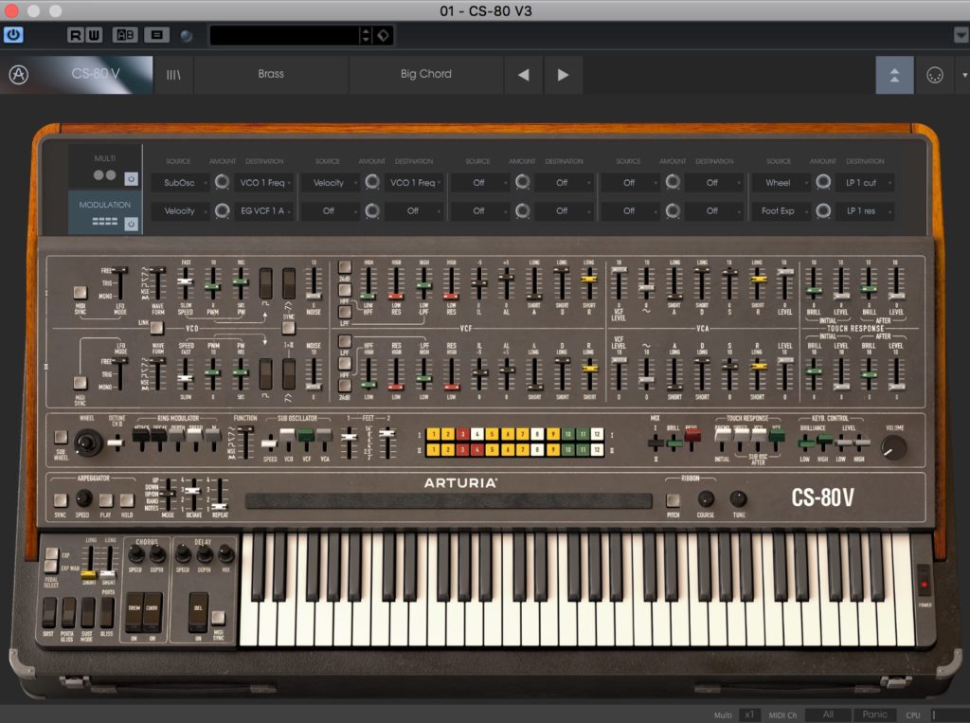The image size is (970, 723).
Task: Click the MIDI channel All selector
Action: (x=828, y=714)
